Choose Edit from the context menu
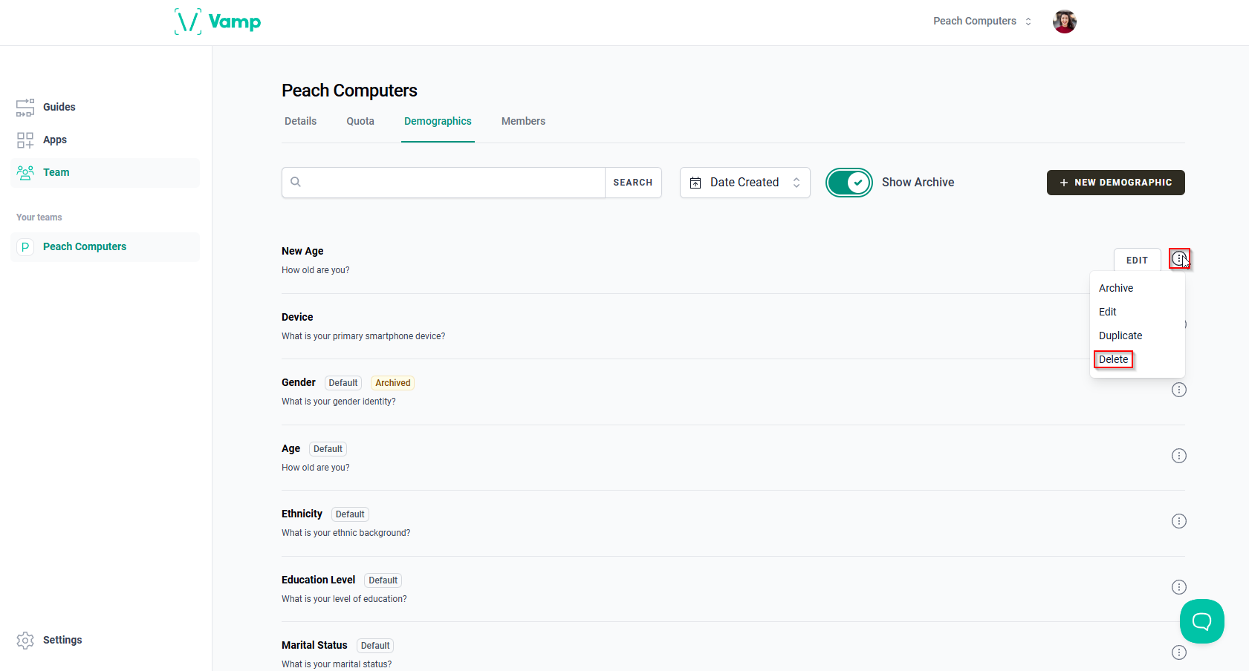Viewport: 1249px width, 671px height. click(1108, 312)
